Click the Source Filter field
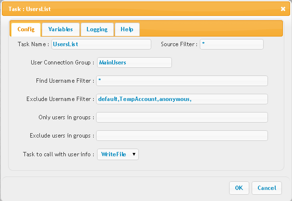The height and width of the screenshot is (201, 292). click(x=231, y=44)
